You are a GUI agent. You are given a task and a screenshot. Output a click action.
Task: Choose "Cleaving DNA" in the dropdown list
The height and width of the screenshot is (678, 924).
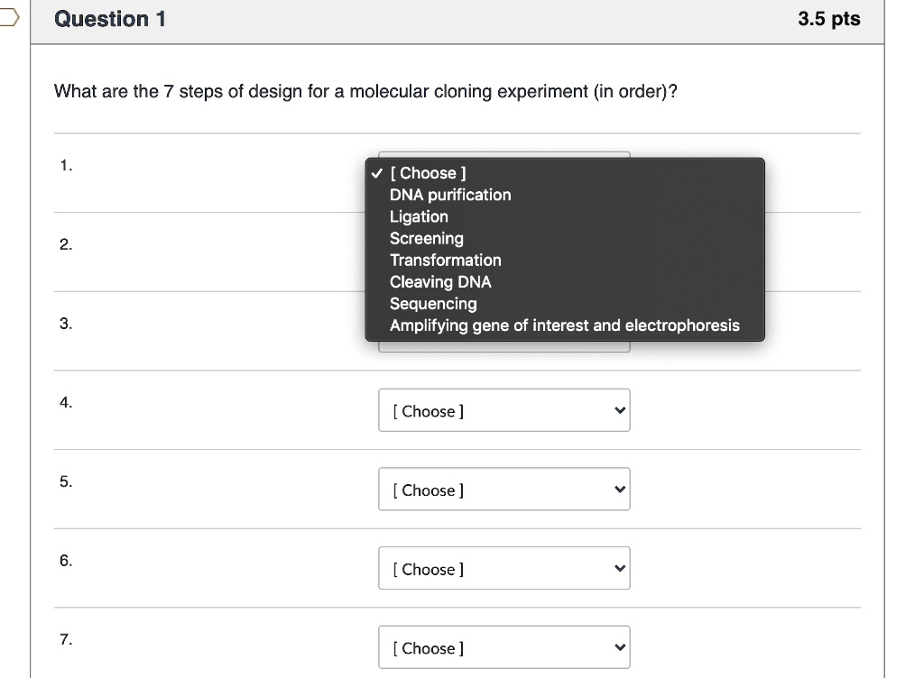click(x=439, y=281)
